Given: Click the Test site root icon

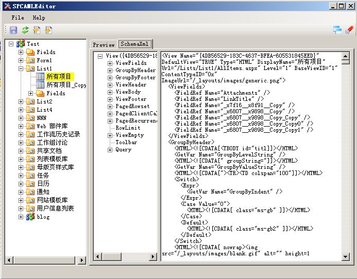Looking at the screenshot, I should pos(21,44).
